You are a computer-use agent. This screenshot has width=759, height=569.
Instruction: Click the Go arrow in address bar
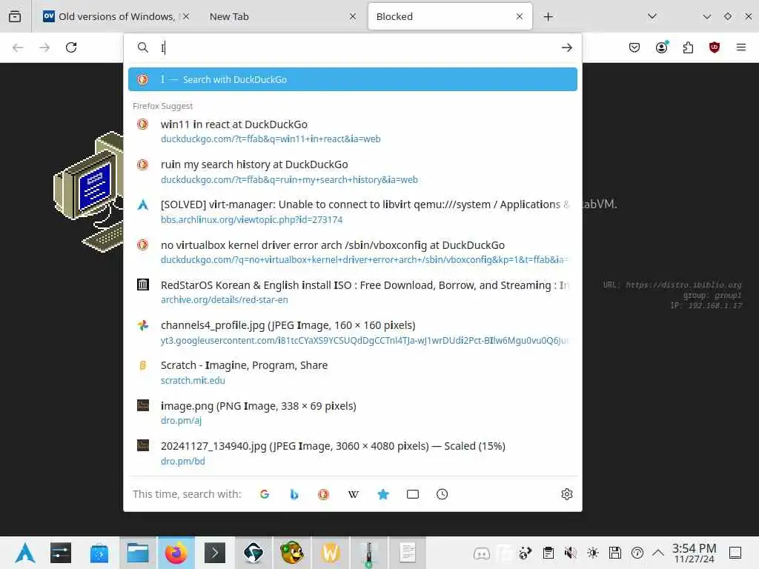pyautogui.click(x=566, y=47)
